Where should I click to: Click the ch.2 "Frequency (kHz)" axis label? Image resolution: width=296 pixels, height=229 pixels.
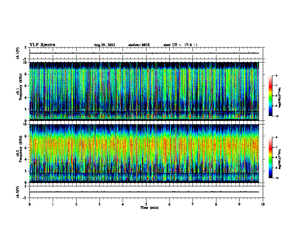(x=21, y=149)
